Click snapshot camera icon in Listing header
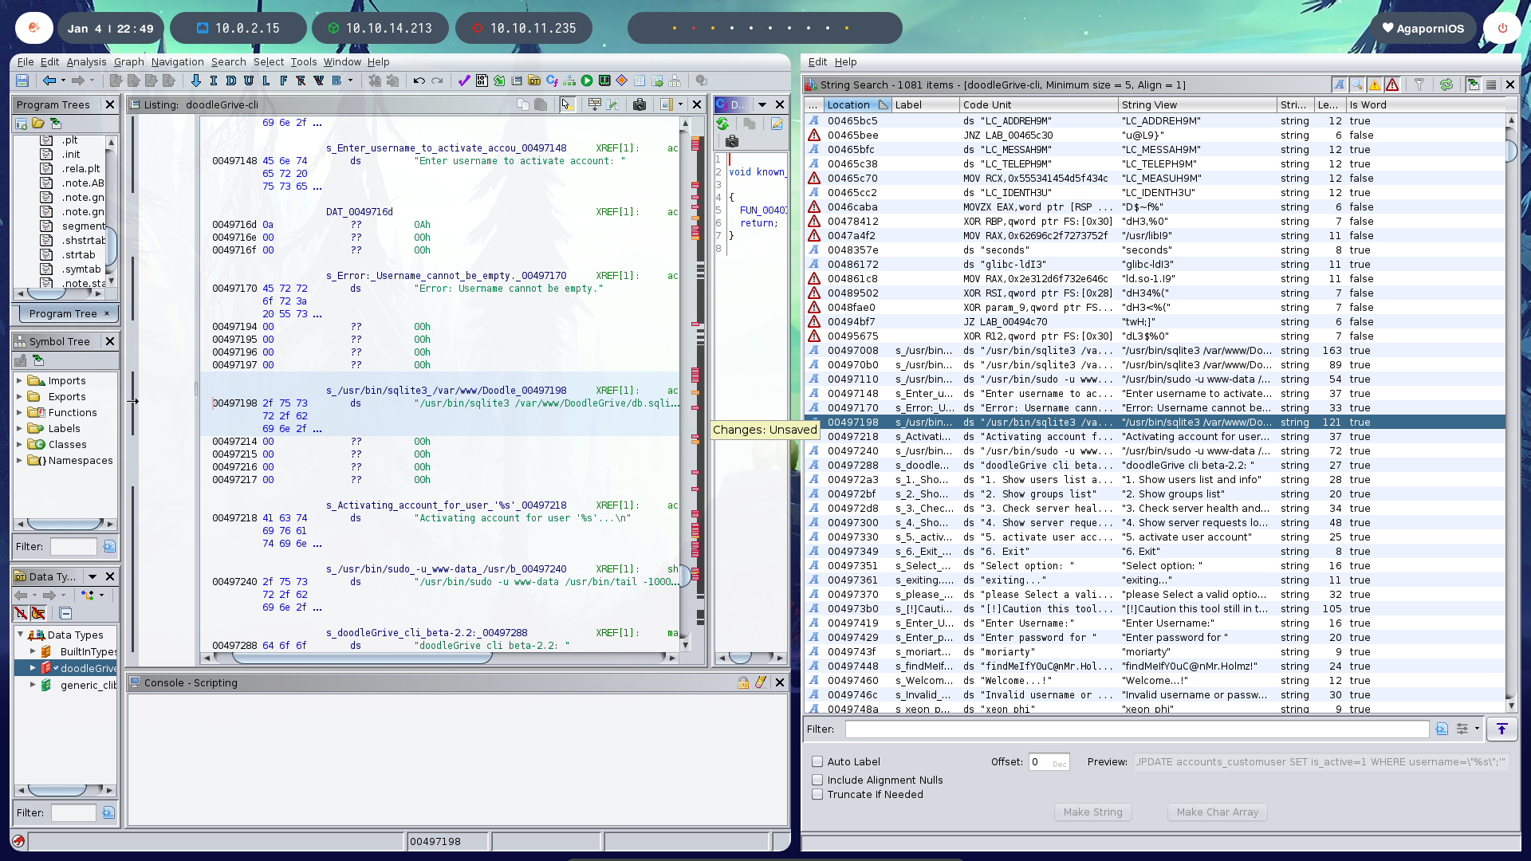The image size is (1531, 861). point(639,104)
